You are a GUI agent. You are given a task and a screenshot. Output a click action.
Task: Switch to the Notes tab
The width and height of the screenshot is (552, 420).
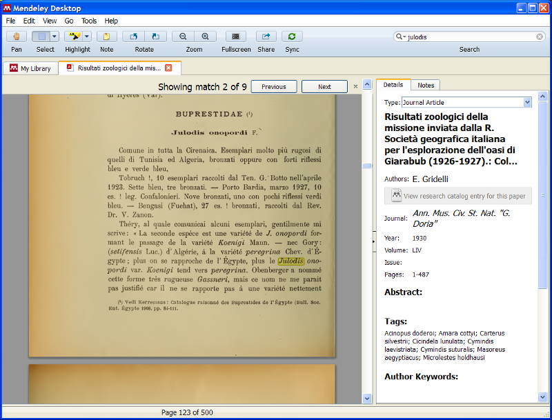tap(426, 85)
